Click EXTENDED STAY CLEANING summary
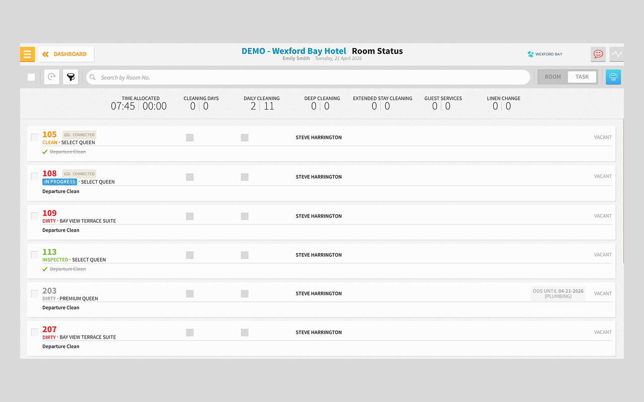 pos(382,103)
